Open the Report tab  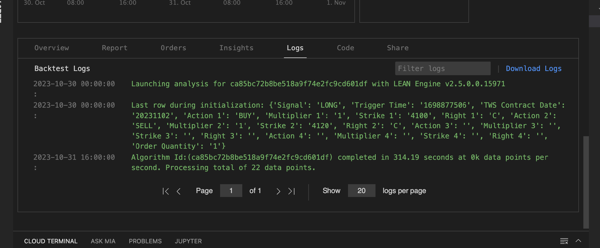[x=115, y=48]
